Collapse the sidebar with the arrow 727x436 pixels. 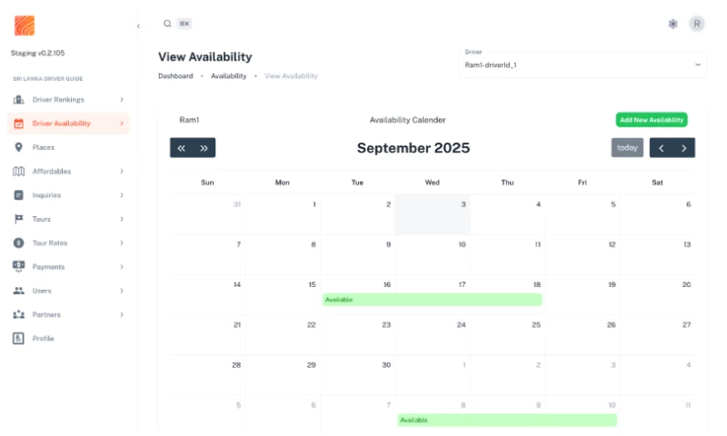[138, 26]
